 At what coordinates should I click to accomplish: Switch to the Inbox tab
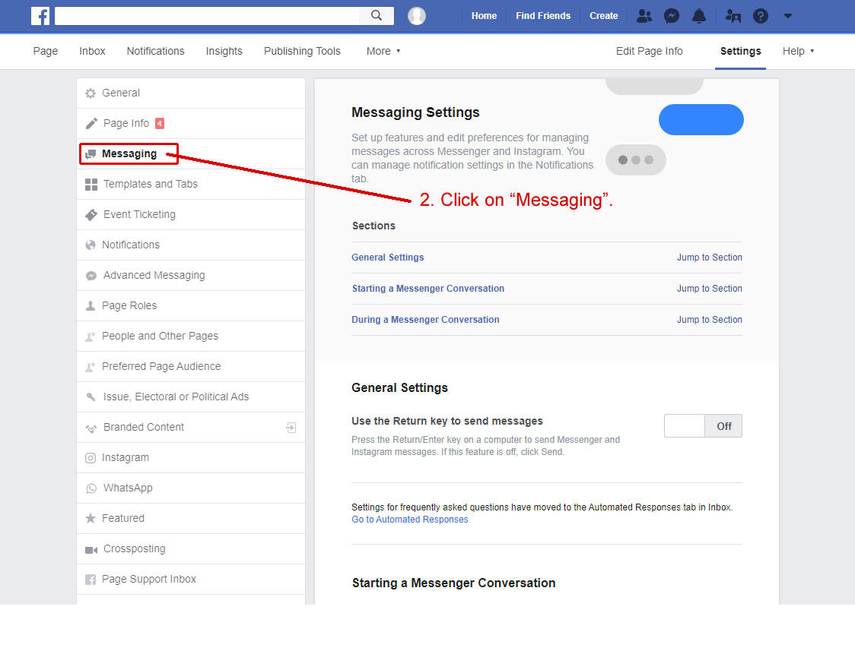pos(92,51)
